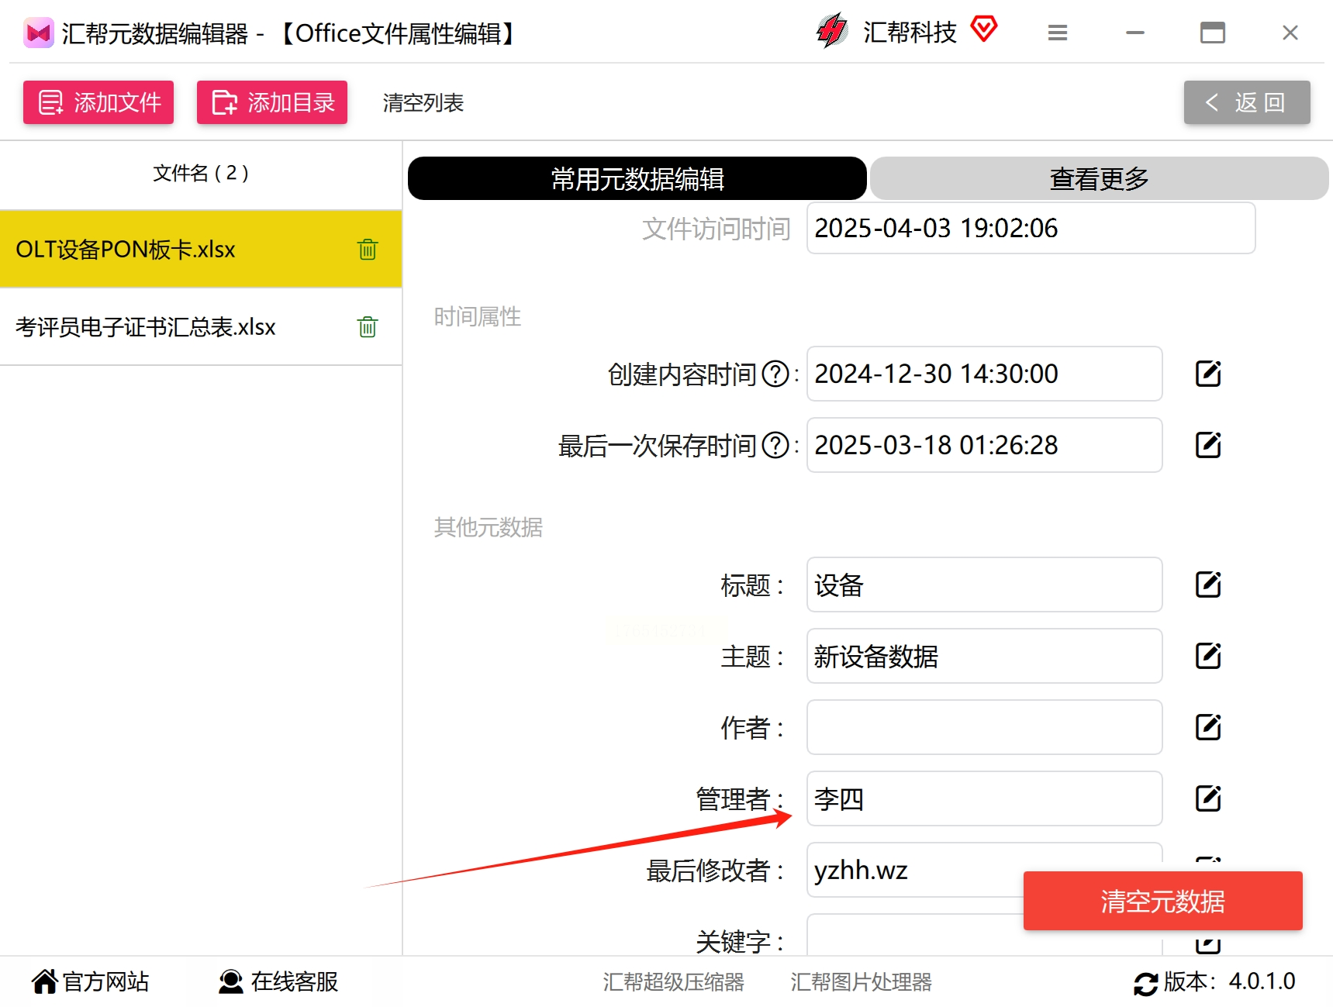The height and width of the screenshot is (1007, 1333).
Task: Select 常用元数据编辑 tab
Action: 637,178
